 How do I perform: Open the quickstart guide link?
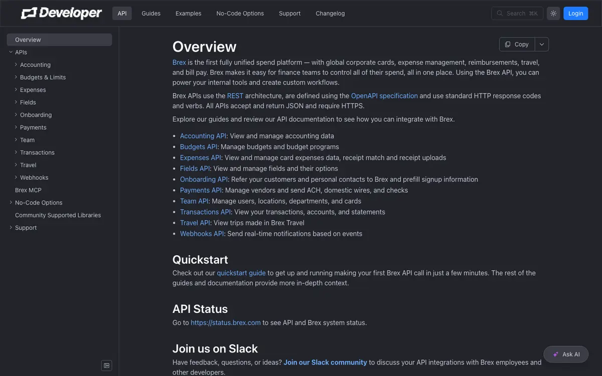241,273
